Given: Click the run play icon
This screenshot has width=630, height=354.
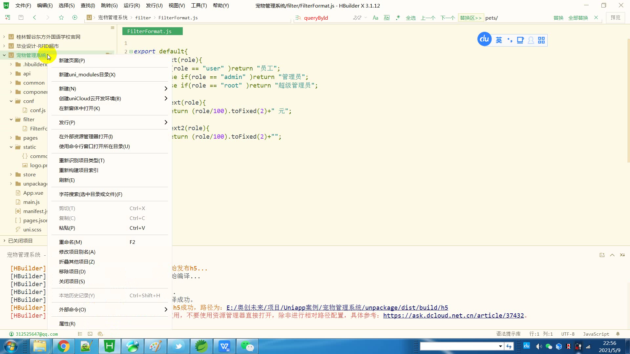Looking at the screenshot, I should pos(75,17).
